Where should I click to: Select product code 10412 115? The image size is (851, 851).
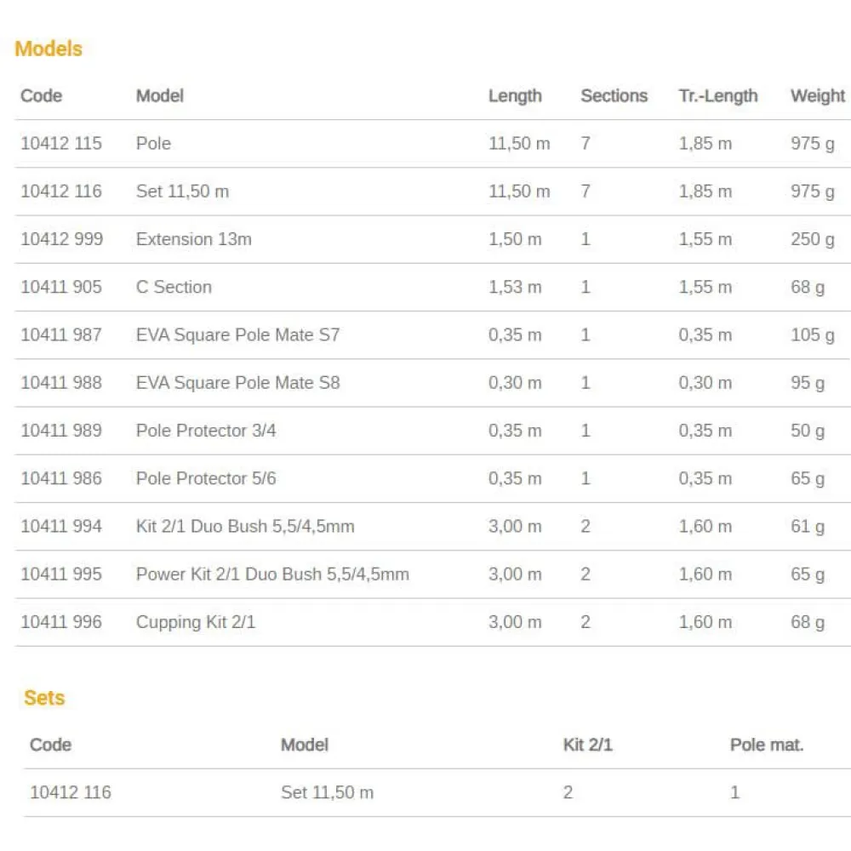(60, 143)
